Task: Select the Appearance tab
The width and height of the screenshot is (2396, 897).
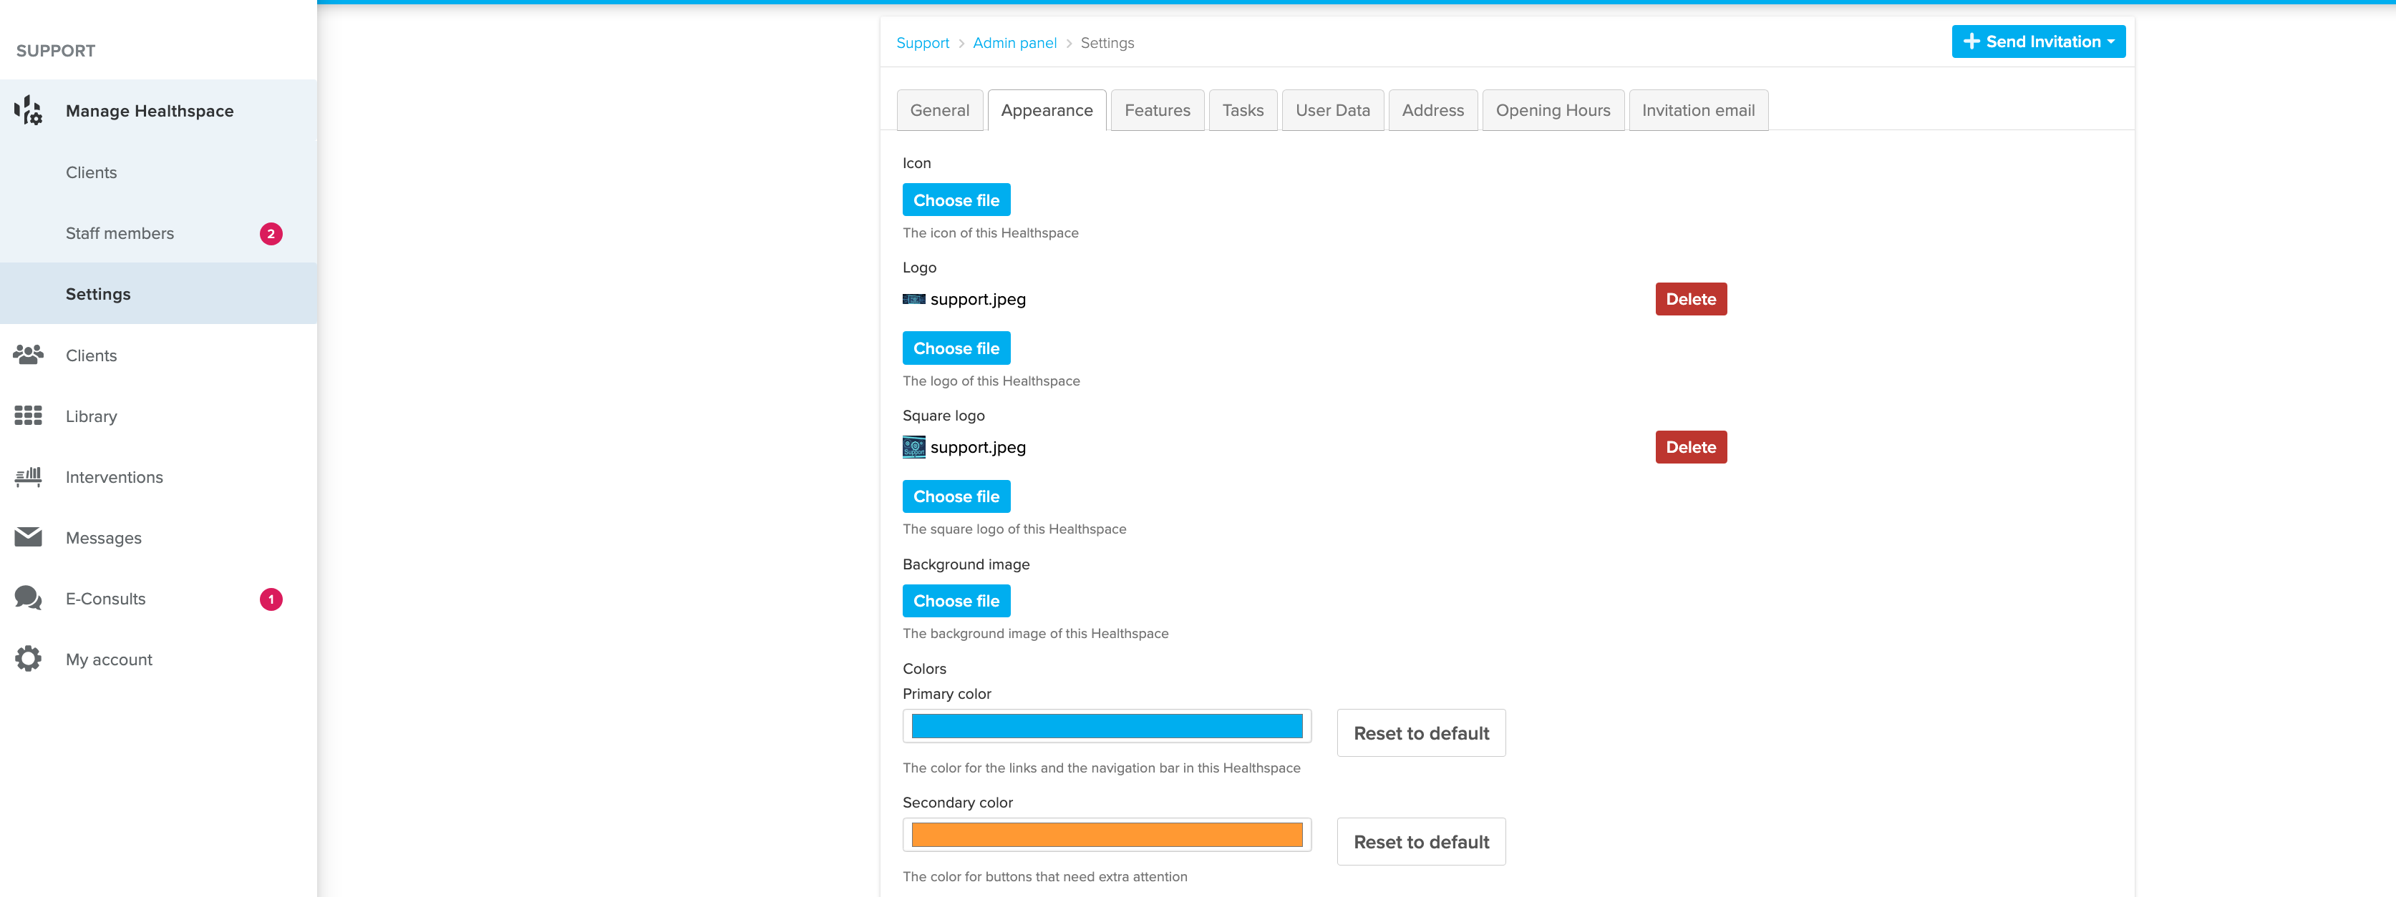Action: tap(1047, 111)
